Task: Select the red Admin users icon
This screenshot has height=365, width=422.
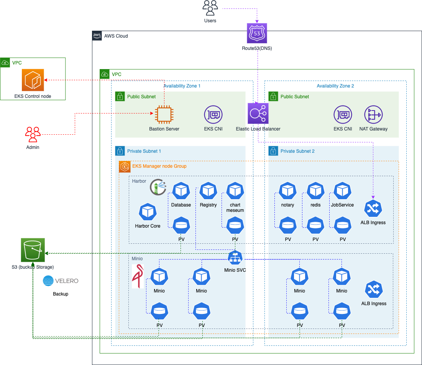Action: point(33,134)
